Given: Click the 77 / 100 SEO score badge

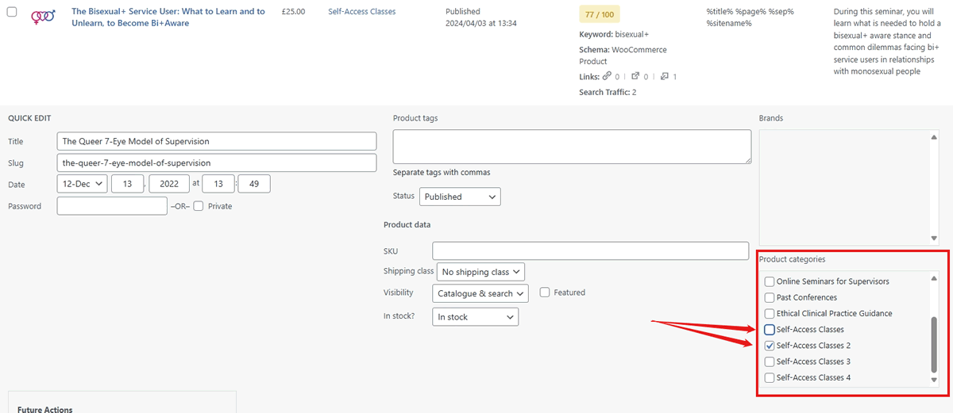Looking at the screenshot, I should coord(600,14).
